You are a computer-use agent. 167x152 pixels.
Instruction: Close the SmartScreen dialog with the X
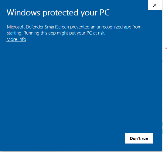point(155,5)
